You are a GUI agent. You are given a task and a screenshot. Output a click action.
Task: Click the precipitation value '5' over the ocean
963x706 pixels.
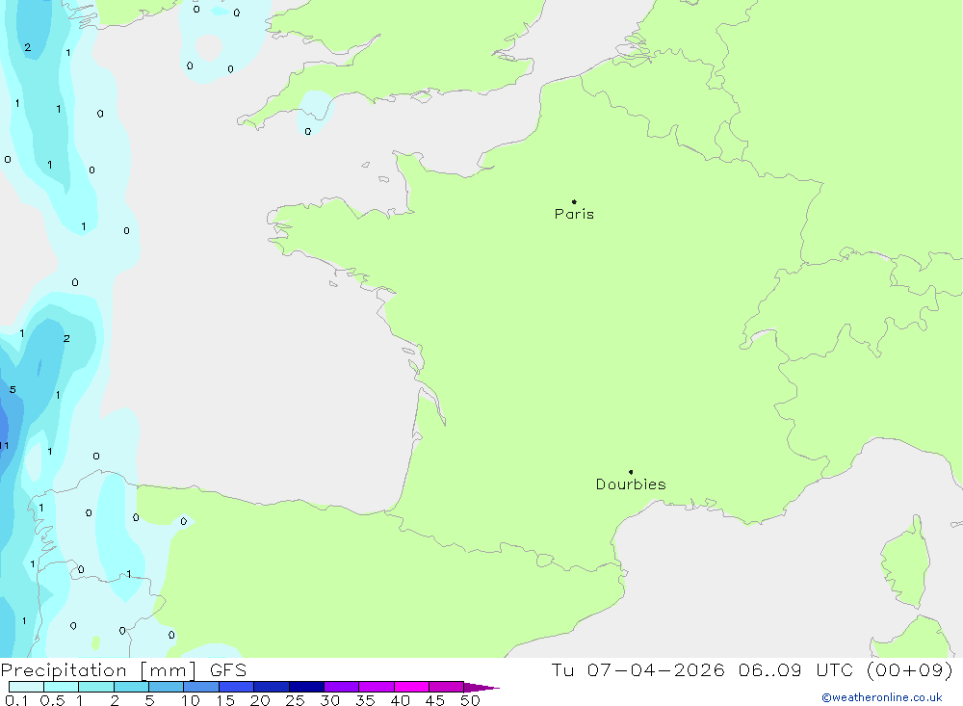[x=13, y=389]
